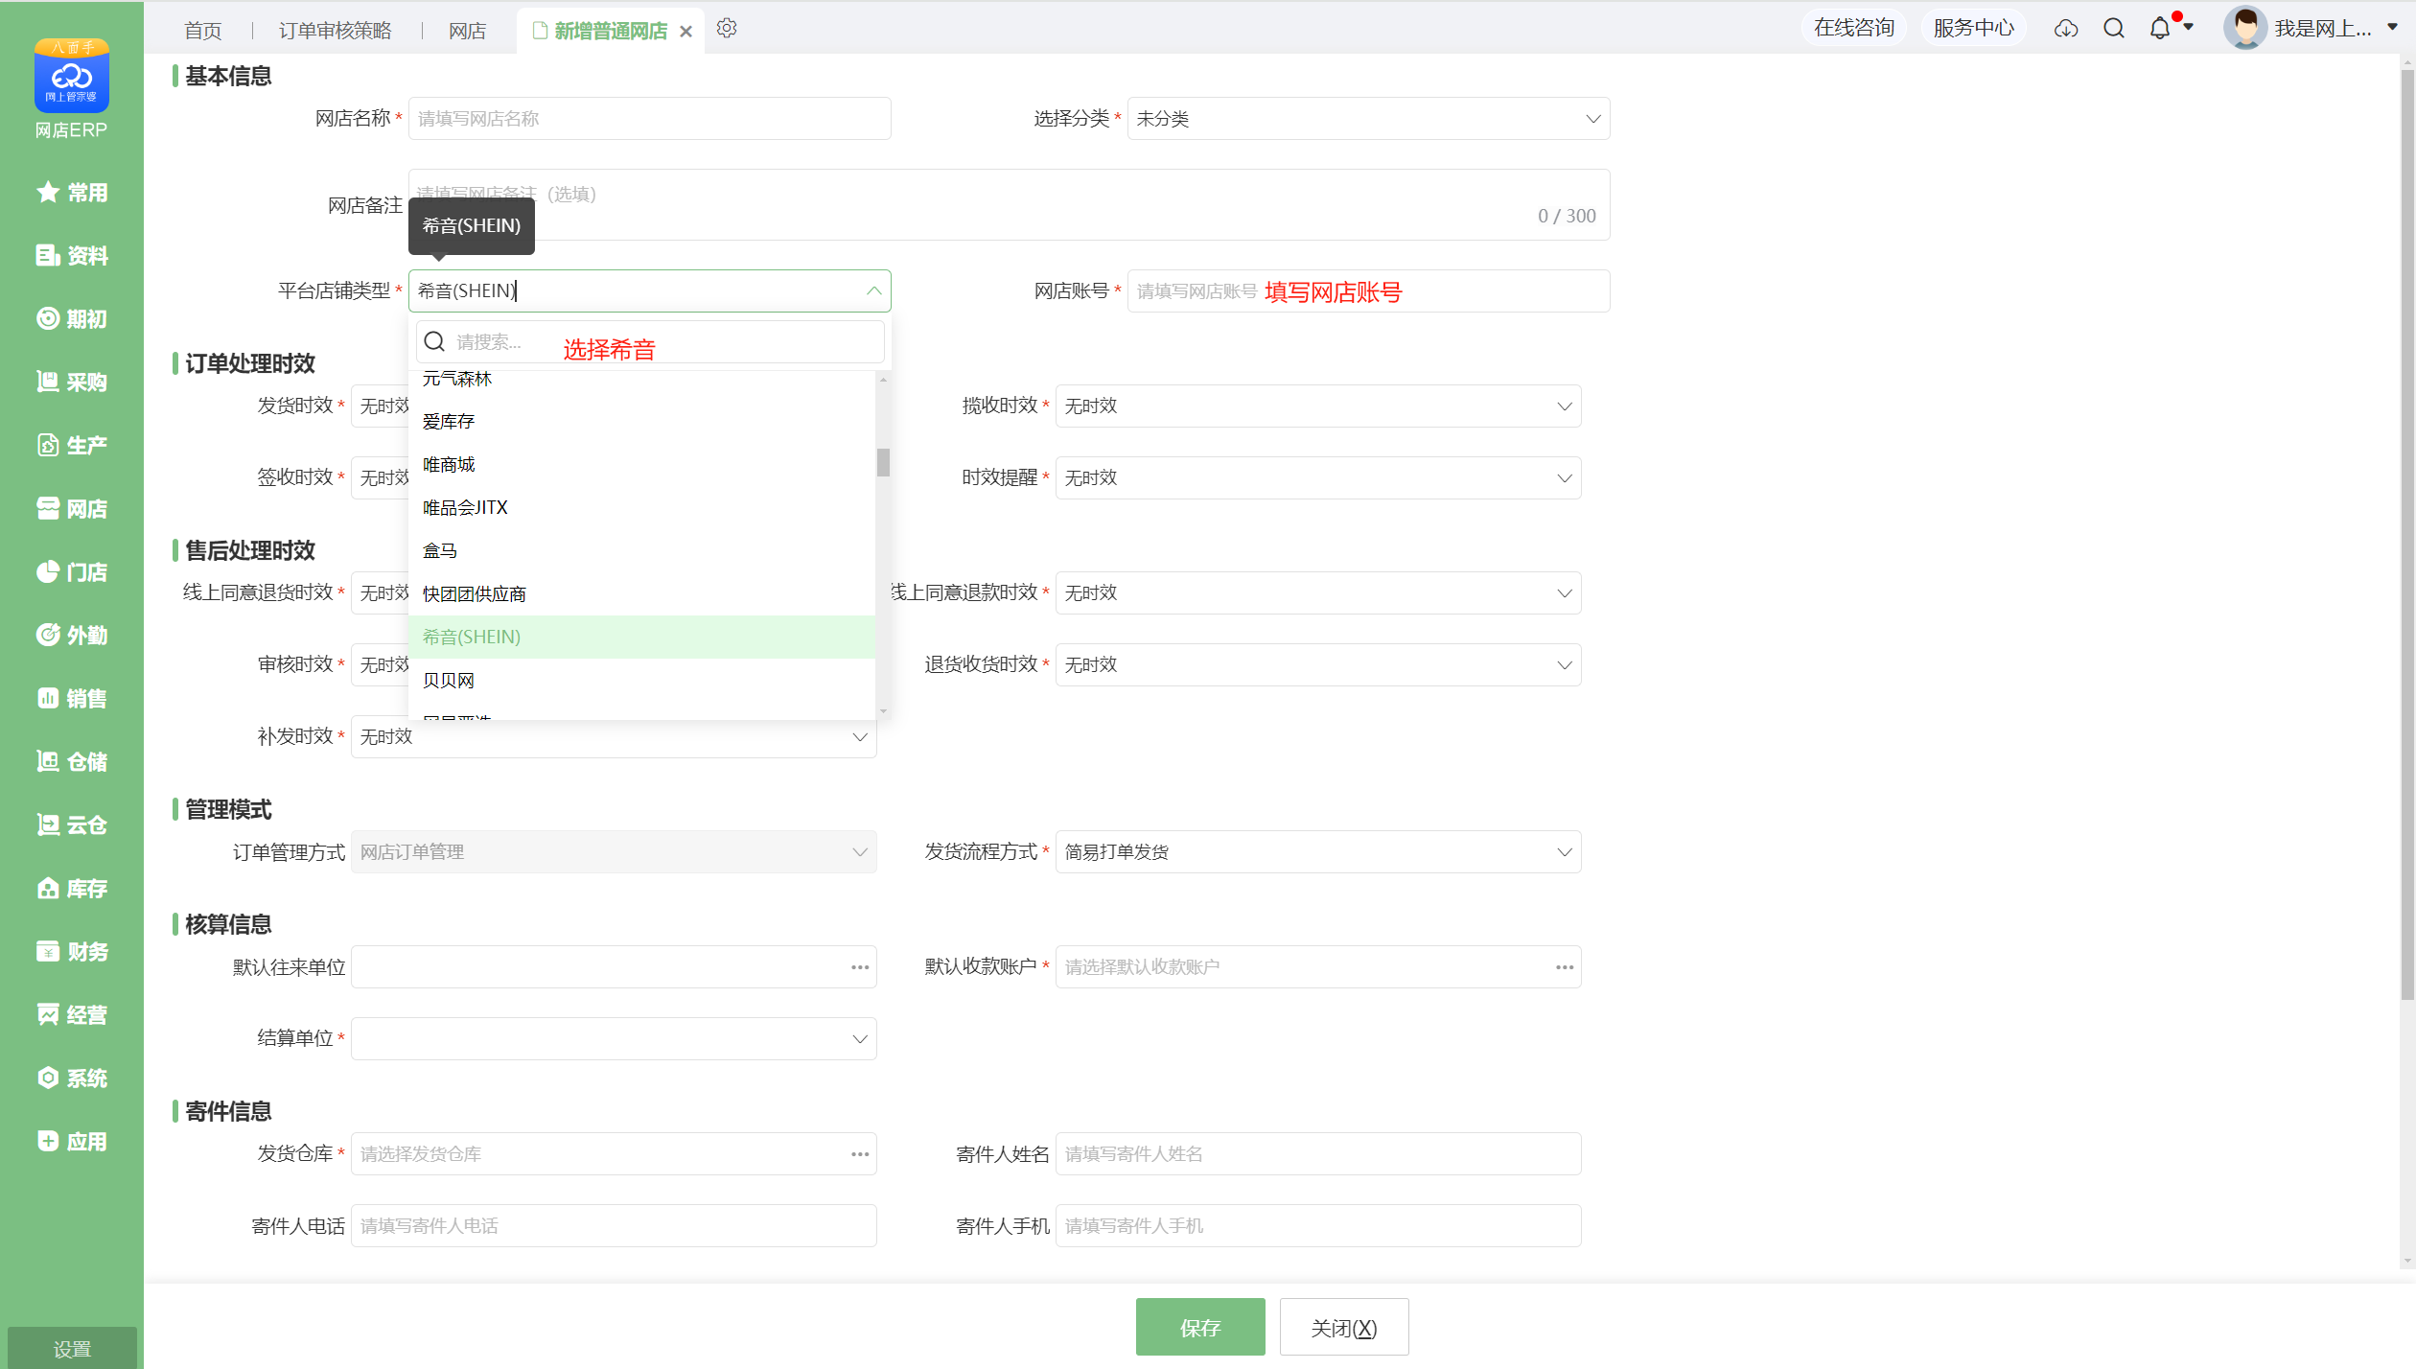
Task: Collapse the 平台店铺类型 dropdown arrow
Action: 873,290
